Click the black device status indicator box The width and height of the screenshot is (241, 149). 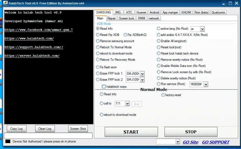(x=8, y=141)
